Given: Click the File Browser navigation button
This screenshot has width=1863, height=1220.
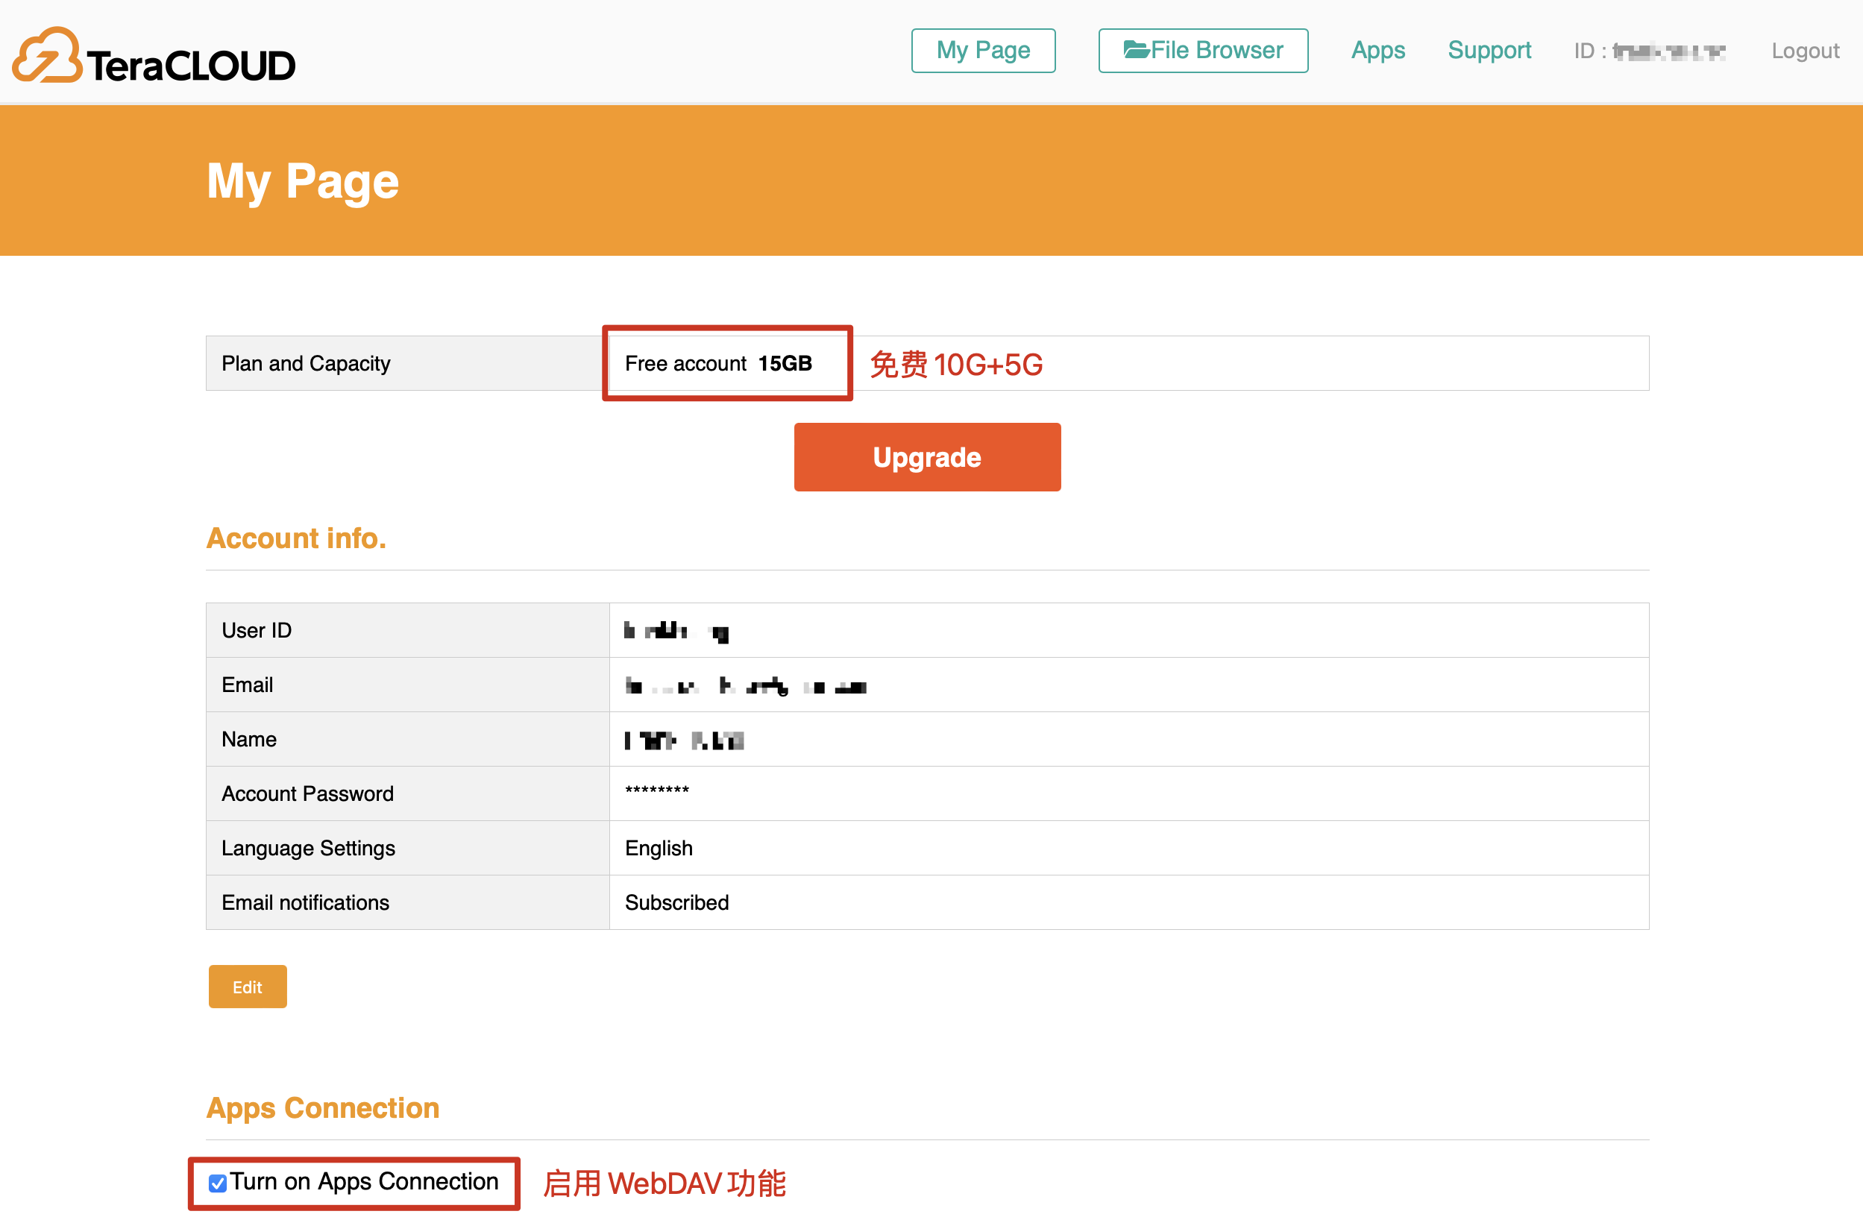Looking at the screenshot, I should [1202, 49].
